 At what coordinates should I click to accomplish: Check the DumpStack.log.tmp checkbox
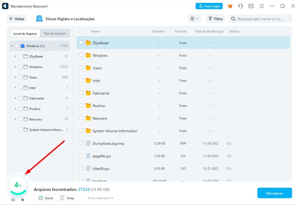click(x=81, y=143)
